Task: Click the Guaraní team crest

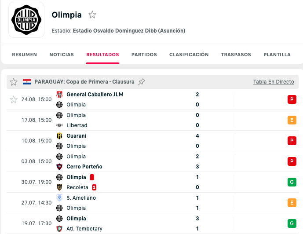Action: (x=59, y=136)
